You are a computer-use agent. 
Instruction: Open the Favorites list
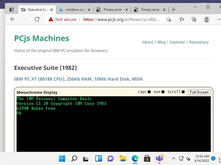[182, 19]
